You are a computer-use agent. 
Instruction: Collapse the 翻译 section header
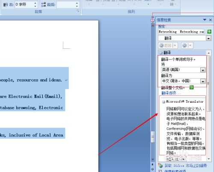point(161,53)
